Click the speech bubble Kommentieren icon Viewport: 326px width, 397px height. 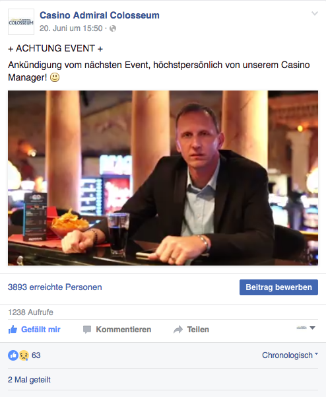87,330
